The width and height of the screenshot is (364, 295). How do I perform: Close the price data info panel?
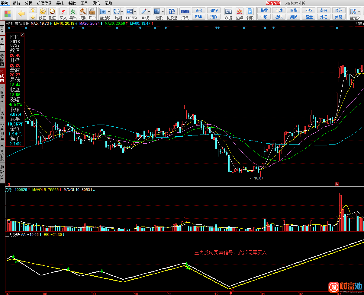click(22, 35)
